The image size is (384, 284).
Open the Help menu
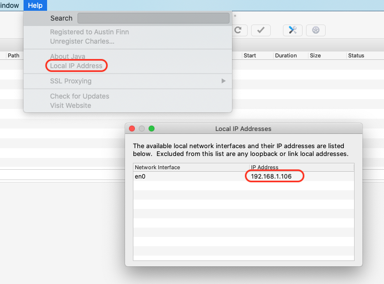pyautogui.click(x=35, y=5)
